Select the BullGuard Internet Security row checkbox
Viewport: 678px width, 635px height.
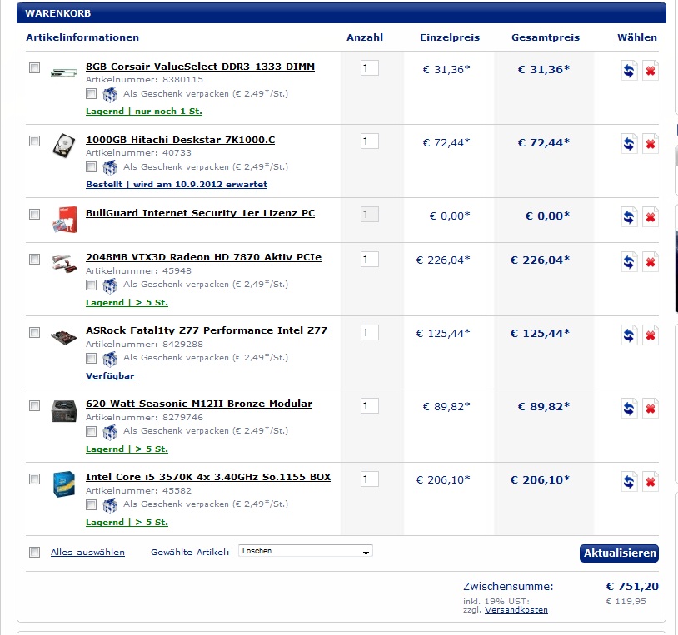35,214
